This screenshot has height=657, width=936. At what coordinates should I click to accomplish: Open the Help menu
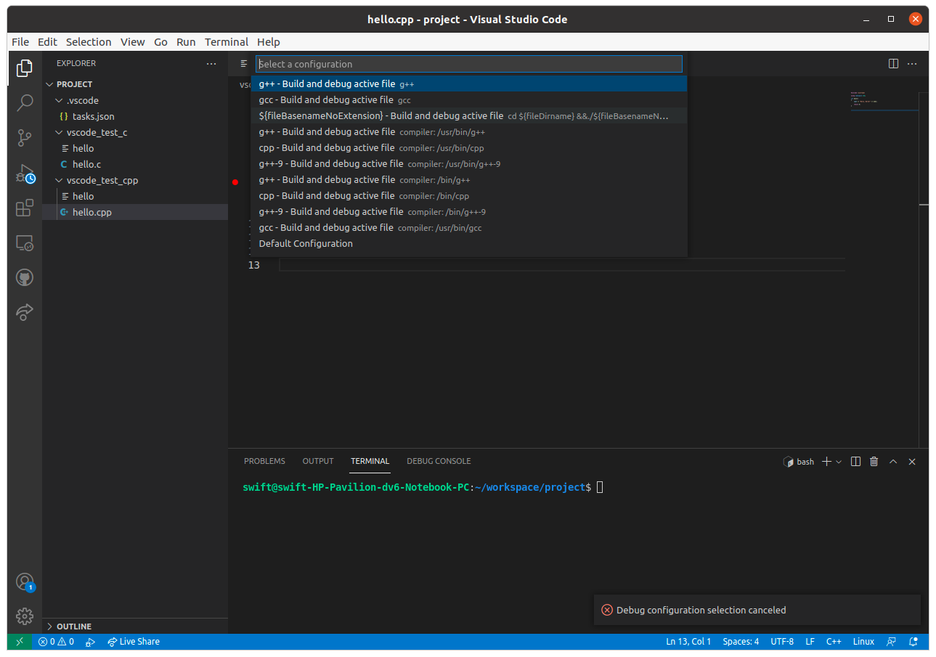[269, 42]
